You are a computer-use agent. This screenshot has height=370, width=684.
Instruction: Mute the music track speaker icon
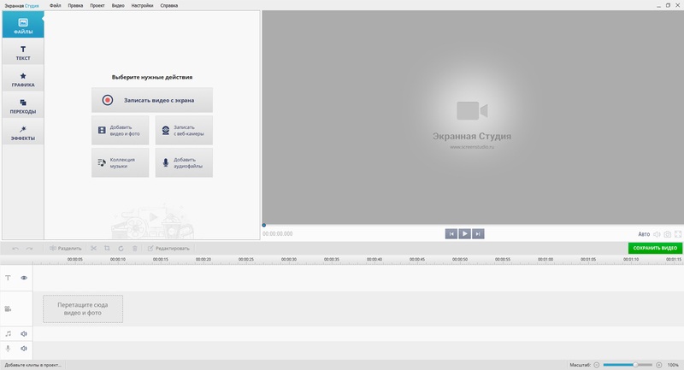coord(24,334)
